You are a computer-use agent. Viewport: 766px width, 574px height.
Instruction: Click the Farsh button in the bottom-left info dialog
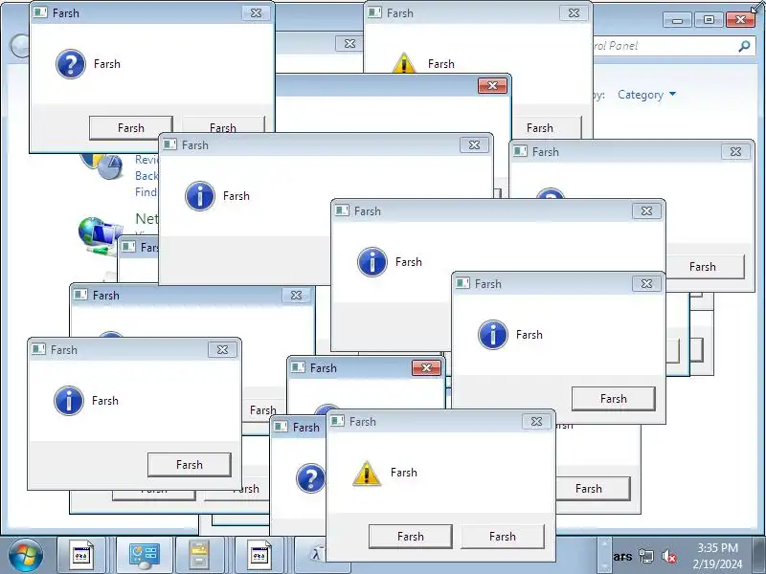[x=190, y=465]
